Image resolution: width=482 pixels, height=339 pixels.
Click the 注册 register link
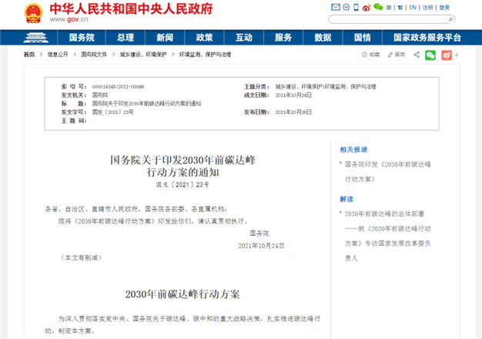pyautogui.click(x=427, y=8)
